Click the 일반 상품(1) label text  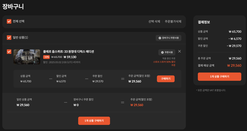click(20, 37)
